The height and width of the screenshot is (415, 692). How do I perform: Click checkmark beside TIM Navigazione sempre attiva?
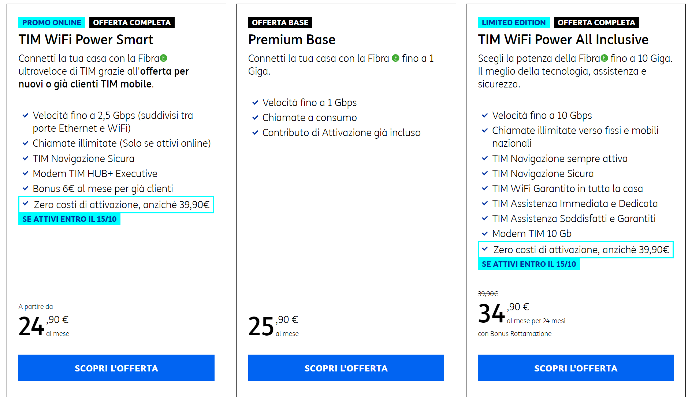[x=485, y=158]
